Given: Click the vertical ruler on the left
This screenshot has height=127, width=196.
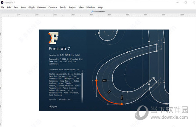Looking at the screenshot, I should point(1,72).
